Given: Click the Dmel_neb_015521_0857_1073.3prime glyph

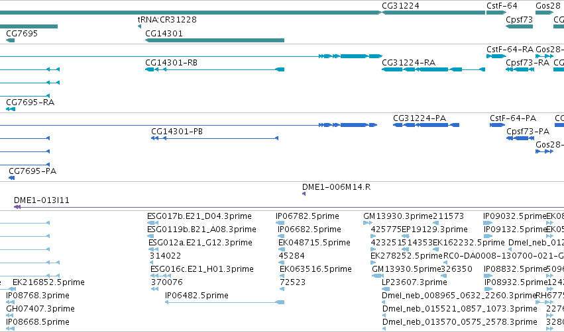Looking at the screenshot, I should [x=384, y=315].
